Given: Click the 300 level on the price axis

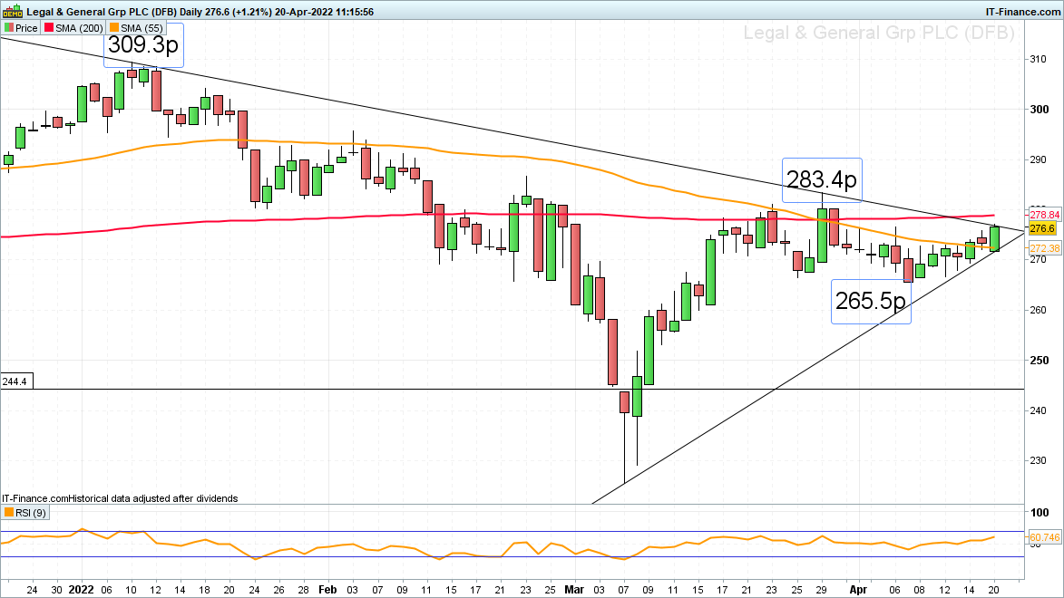Looking at the screenshot, I should pyautogui.click(x=1040, y=109).
